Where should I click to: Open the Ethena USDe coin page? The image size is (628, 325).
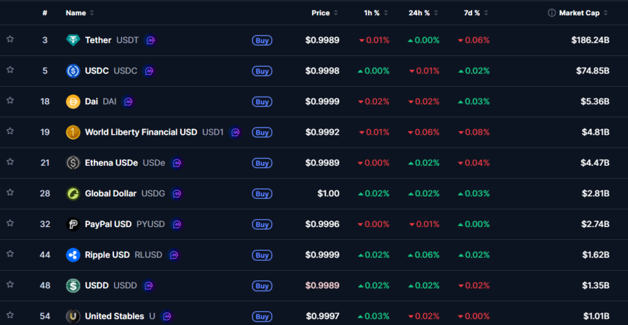112,163
